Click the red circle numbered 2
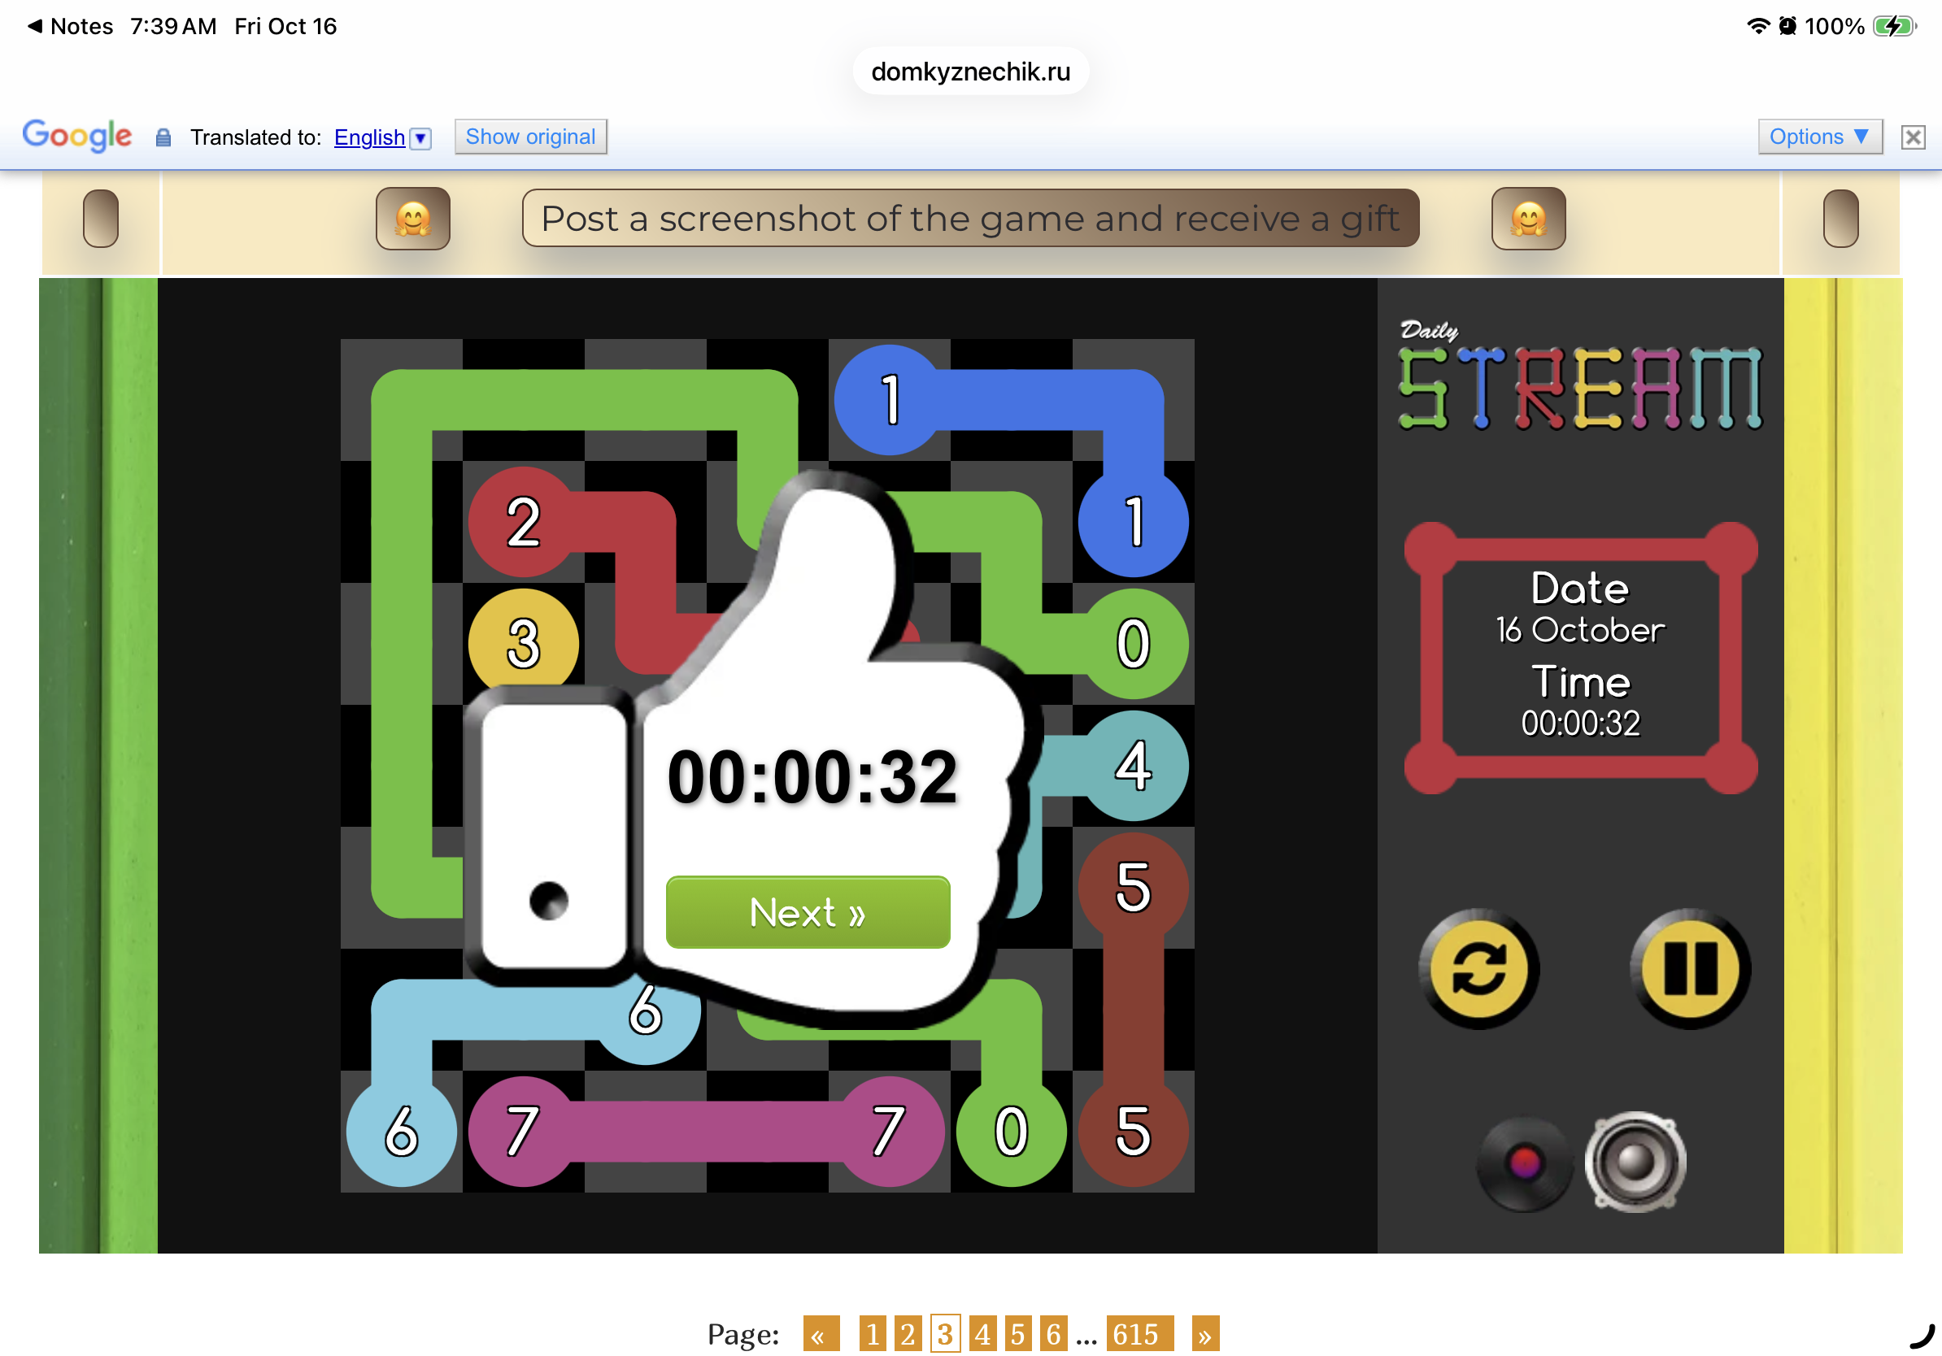Screen dimensions: 1942x1356 pos(524,522)
